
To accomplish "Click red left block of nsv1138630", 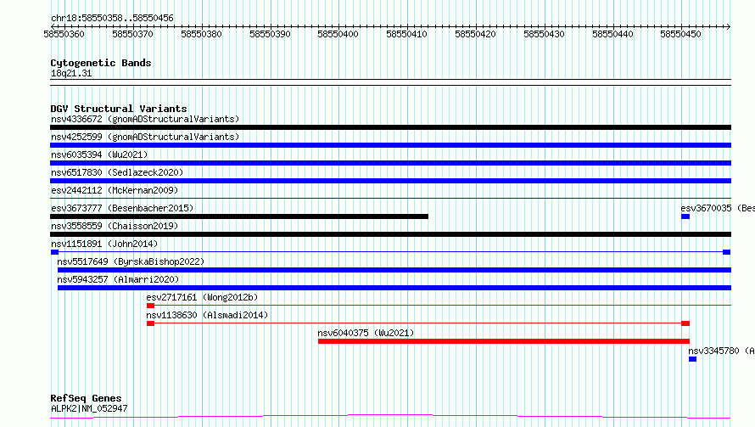I will click(x=151, y=324).
